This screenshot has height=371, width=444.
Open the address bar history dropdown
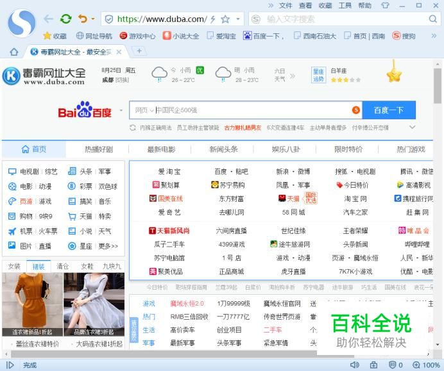pos(239,19)
